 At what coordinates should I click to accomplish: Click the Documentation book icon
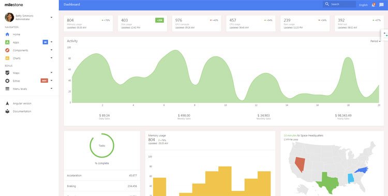[x=7, y=111]
